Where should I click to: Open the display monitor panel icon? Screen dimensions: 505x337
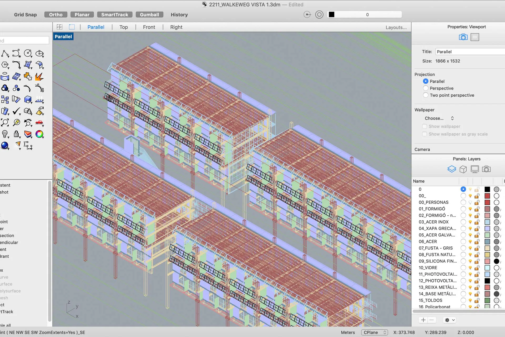[475, 169]
